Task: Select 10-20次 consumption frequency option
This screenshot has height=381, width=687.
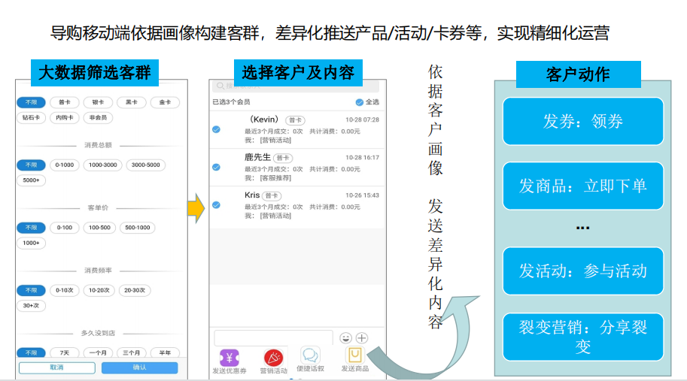Action: [98, 290]
